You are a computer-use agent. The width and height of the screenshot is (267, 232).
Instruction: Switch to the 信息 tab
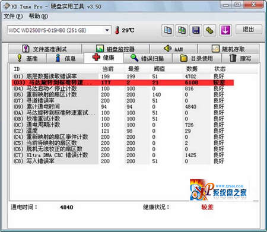click(x=65, y=58)
